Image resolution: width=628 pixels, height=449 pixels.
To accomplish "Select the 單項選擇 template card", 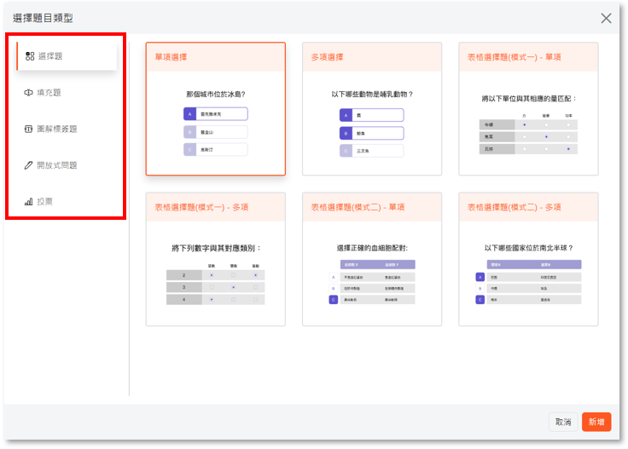I will [215, 109].
